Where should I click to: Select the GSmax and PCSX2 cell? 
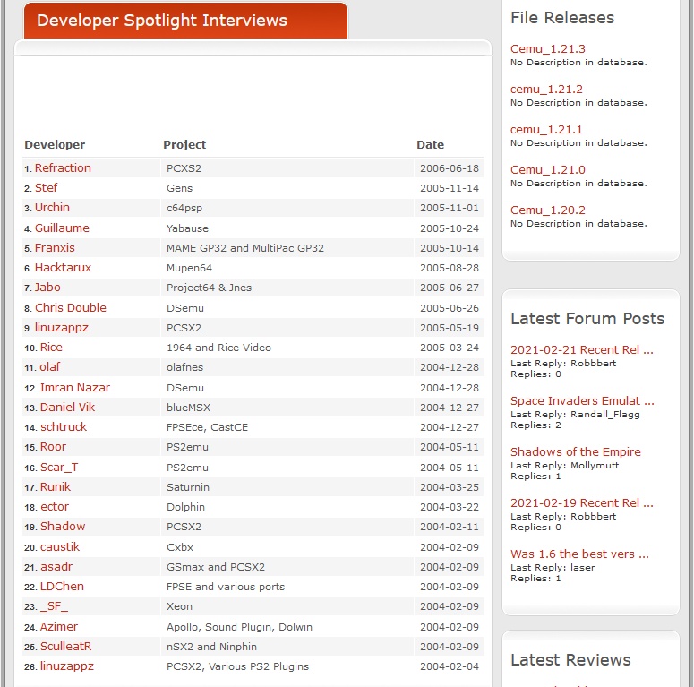[287, 567]
